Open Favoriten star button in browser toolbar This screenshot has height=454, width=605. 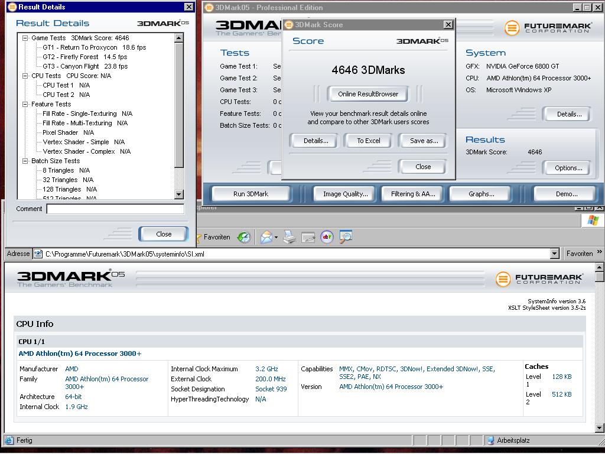pyautogui.click(x=213, y=237)
